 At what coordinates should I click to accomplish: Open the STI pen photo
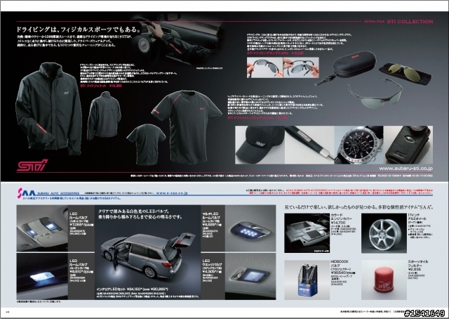pyautogui.click(x=309, y=145)
